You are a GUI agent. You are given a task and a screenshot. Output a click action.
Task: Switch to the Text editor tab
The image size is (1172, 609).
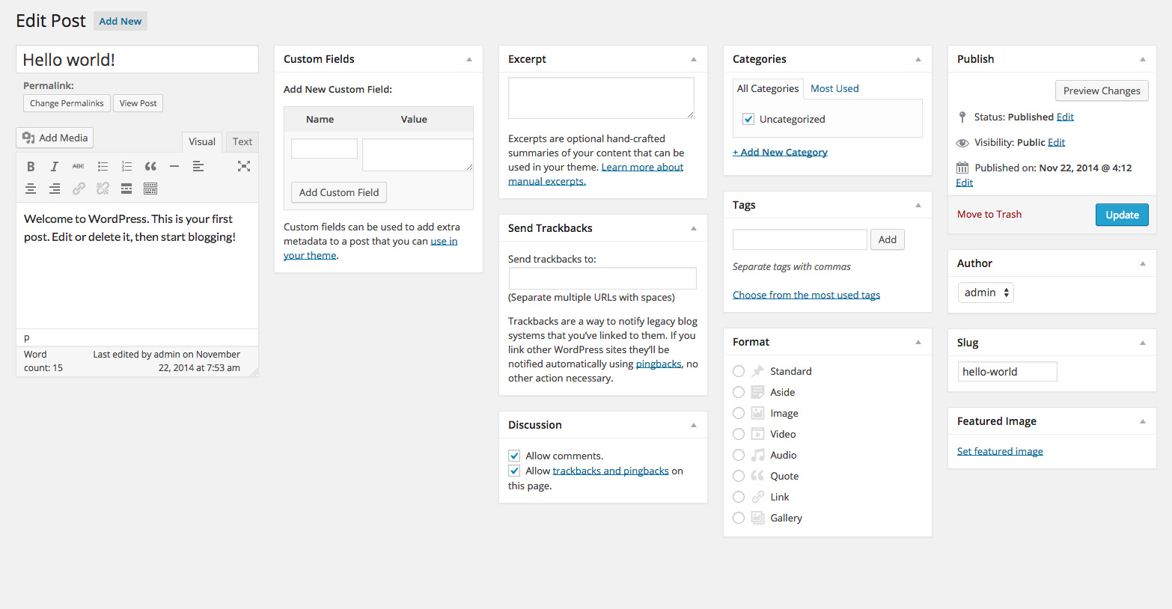242,141
